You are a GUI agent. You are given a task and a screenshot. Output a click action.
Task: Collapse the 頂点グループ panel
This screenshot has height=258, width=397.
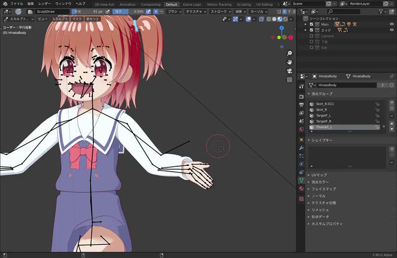pos(322,94)
